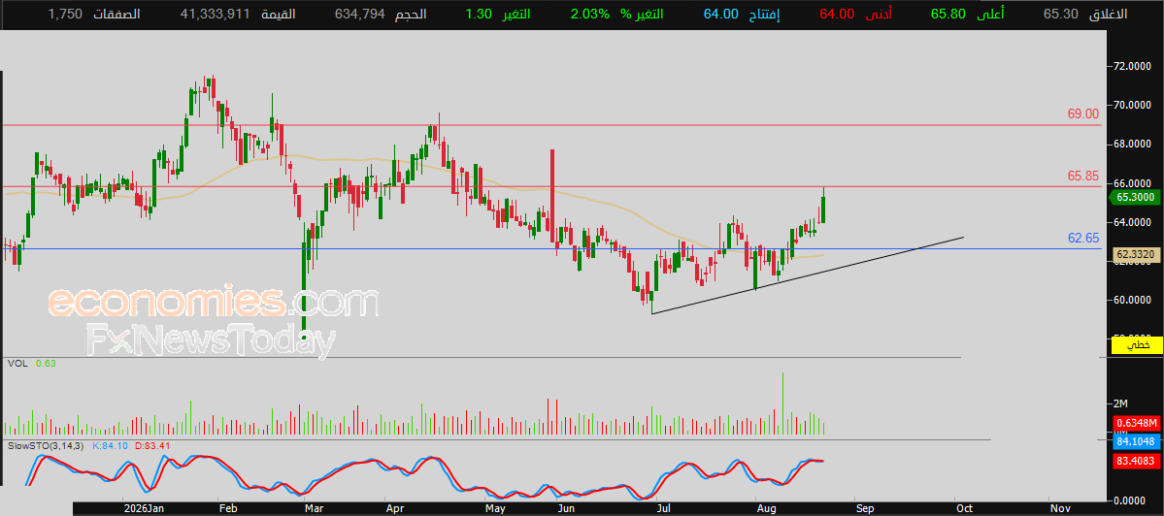Select the yellow خطي chart type tag
Screen dimensions: 1164x516
click(x=1136, y=344)
